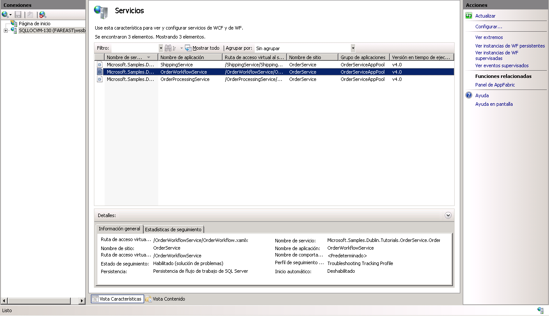Open the Ayuda link
Image resolution: width=549 pixels, height=316 pixels.
(x=482, y=95)
